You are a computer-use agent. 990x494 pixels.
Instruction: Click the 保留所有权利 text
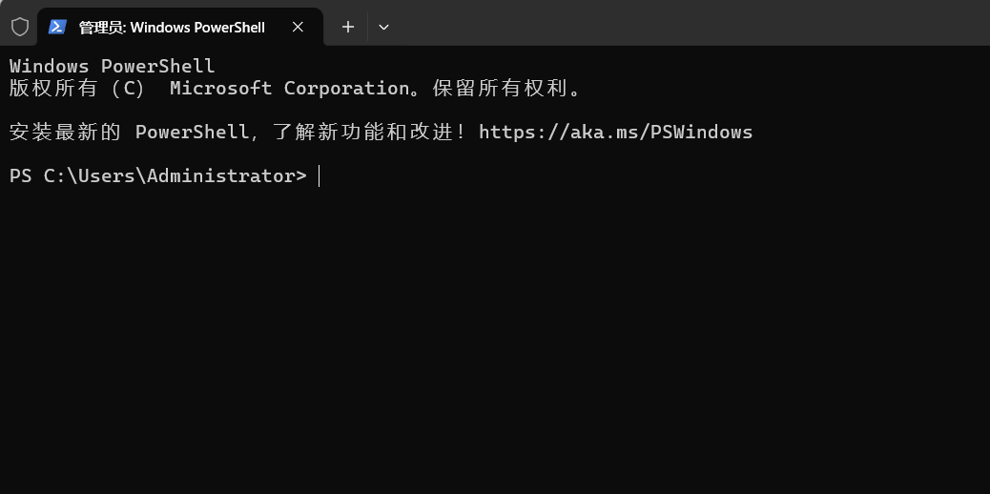pos(505,89)
